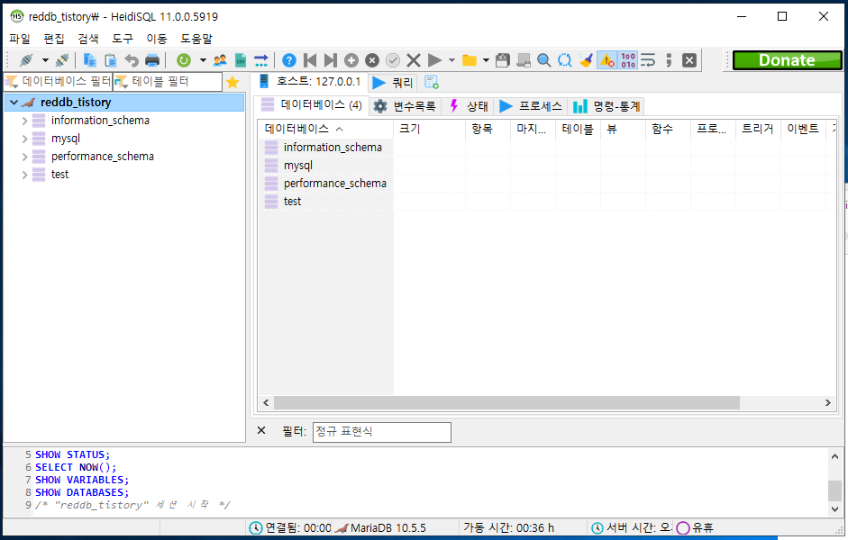Click the 필터 정규 표현식 input field
Image resolution: width=848 pixels, height=540 pixels.
382,431
